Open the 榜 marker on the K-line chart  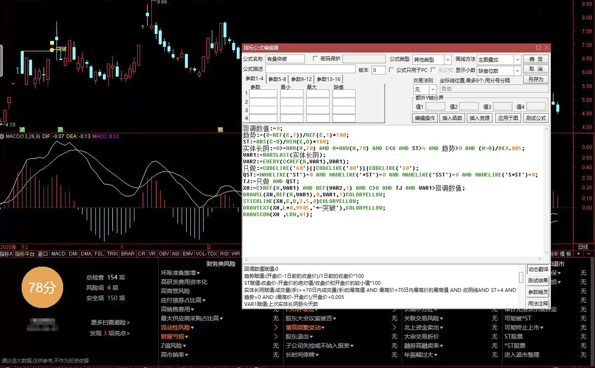click(x=220, y=130)
